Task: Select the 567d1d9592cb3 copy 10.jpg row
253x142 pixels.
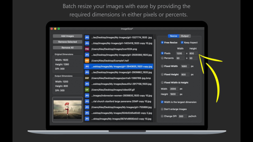Action: pos(119,119)
